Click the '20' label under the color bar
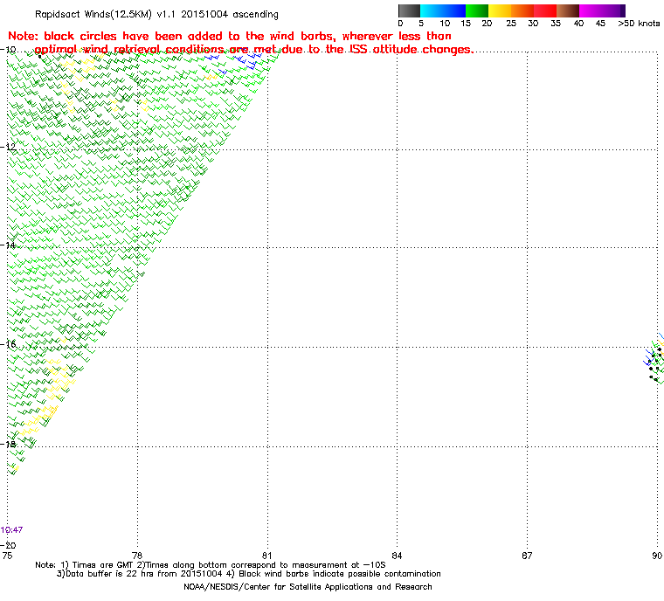Image resolution: width=664 pixels, height=601 pixels. 487,24
